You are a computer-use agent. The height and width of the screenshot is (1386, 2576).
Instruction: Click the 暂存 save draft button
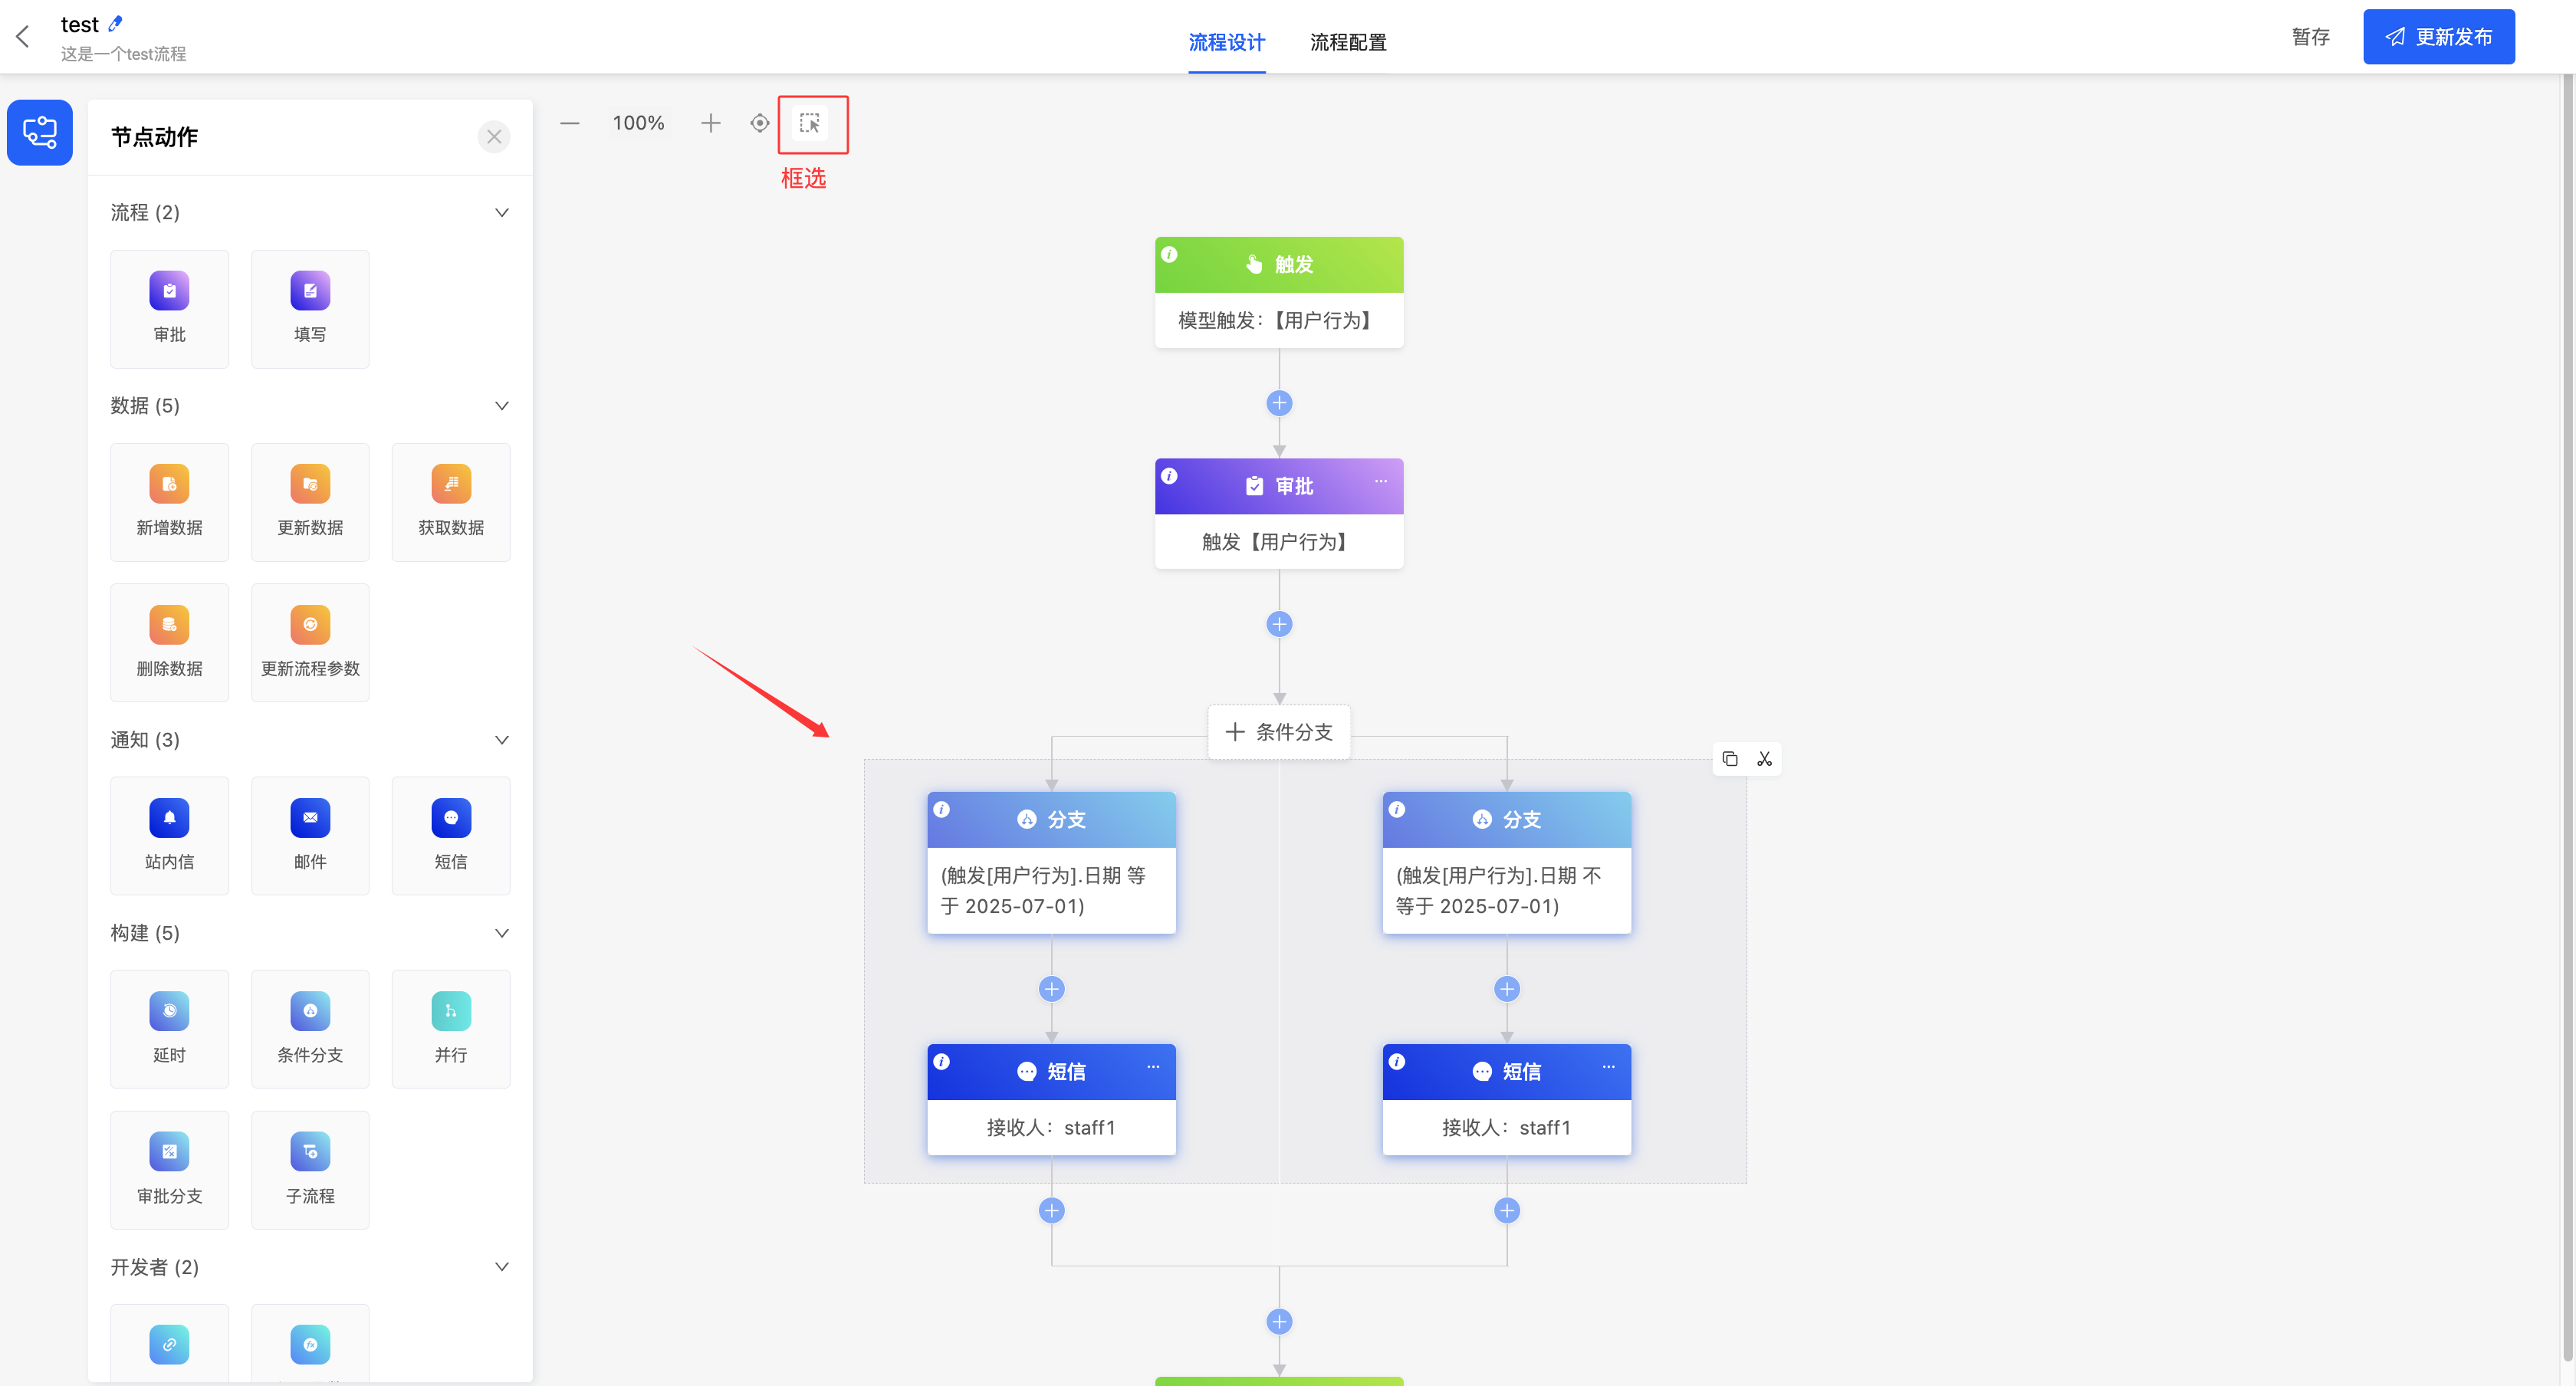point(2310,37)
